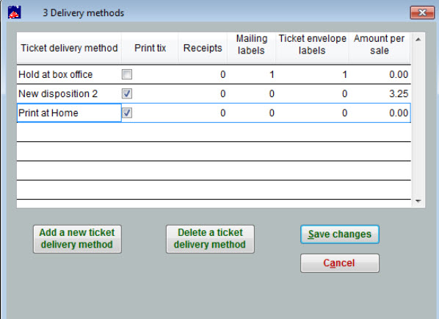Click the application icon in title bar
Viewport: 439px width, 319px height.
coord(14,12)
